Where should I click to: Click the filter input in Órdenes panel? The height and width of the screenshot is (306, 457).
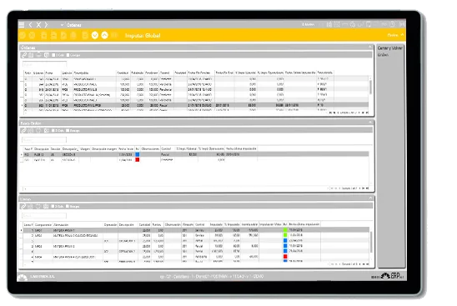[44, 64]
